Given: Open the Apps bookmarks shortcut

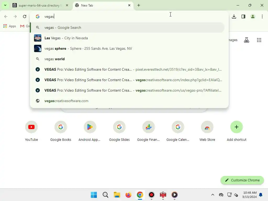Looking at the screenshot, I should pos(10,26).
